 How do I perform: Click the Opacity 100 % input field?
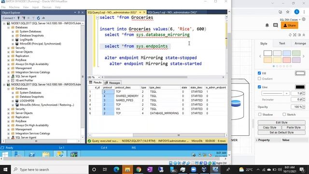[297, 107]
